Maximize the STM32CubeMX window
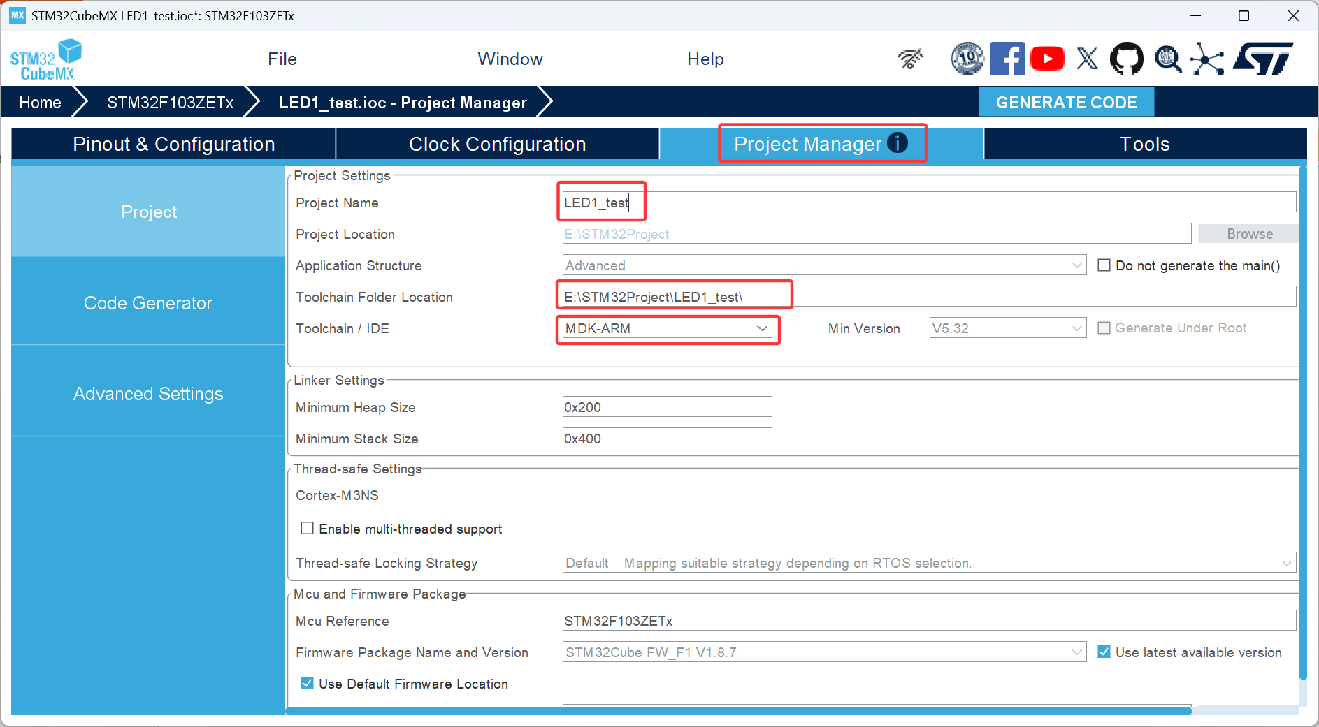1319x727 pixels. [x=1244, y=15]
